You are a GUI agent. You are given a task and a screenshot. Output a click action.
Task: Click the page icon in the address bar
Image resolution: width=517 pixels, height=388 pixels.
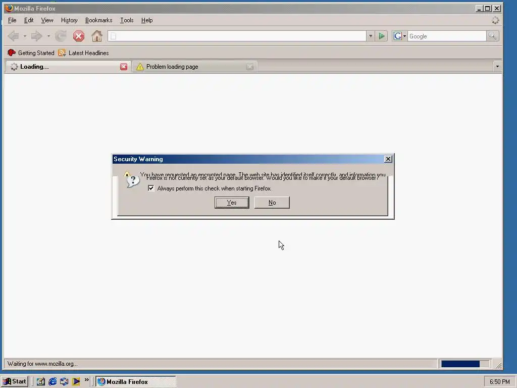pyautogui.click(x=113, y=36)
